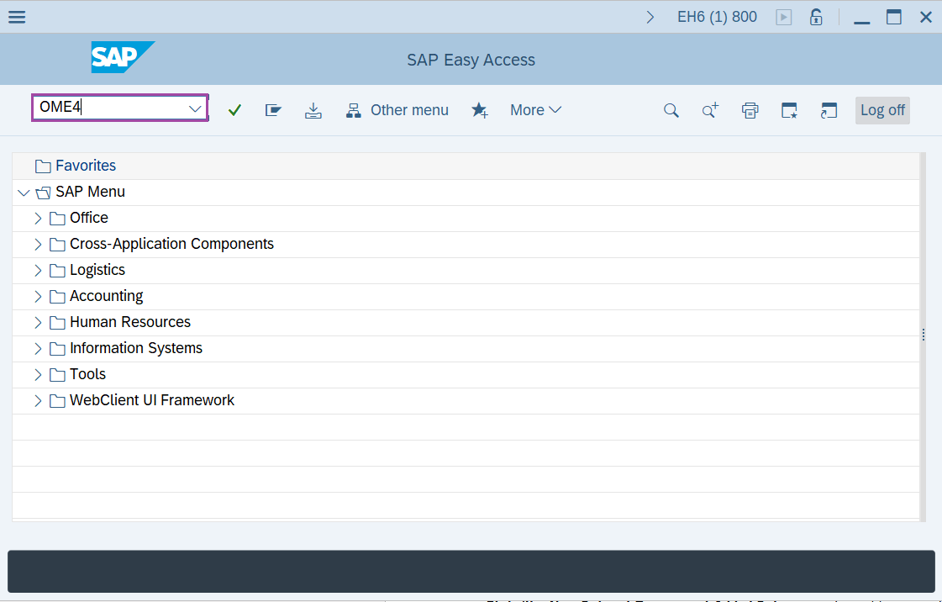Viewport: 942px width, 602px height.
Task: Expand the More menu
Action: point(535,110)
